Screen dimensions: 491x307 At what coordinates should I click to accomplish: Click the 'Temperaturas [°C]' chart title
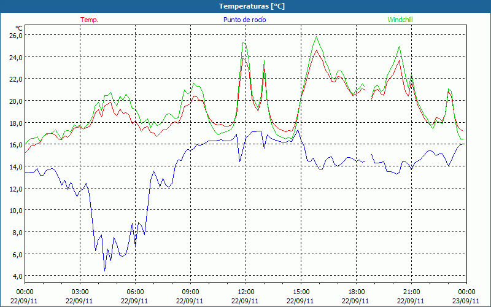[252, 6]
